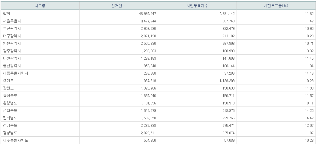Click the 사전투표율(%) column header

(x=276, y=6)
